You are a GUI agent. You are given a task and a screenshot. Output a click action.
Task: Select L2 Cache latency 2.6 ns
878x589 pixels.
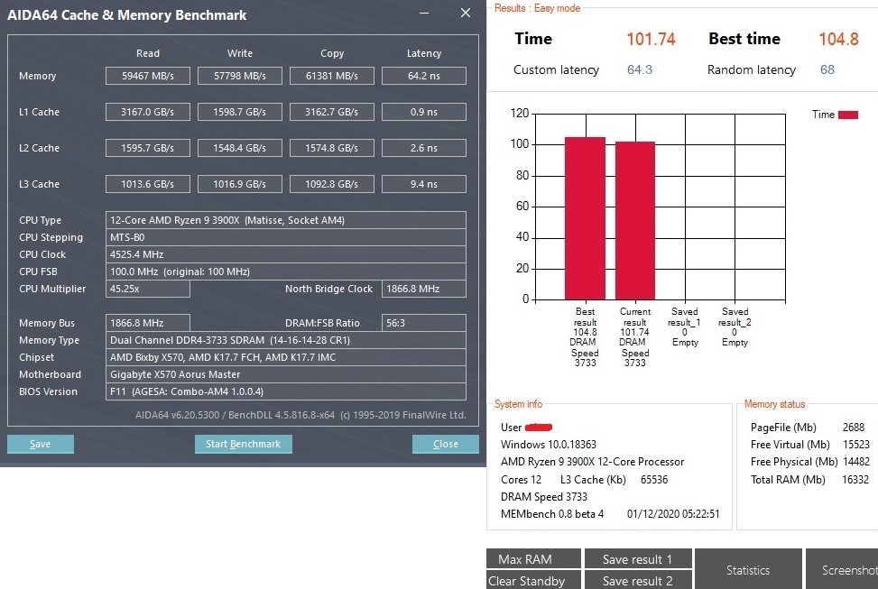click(424, 148)
